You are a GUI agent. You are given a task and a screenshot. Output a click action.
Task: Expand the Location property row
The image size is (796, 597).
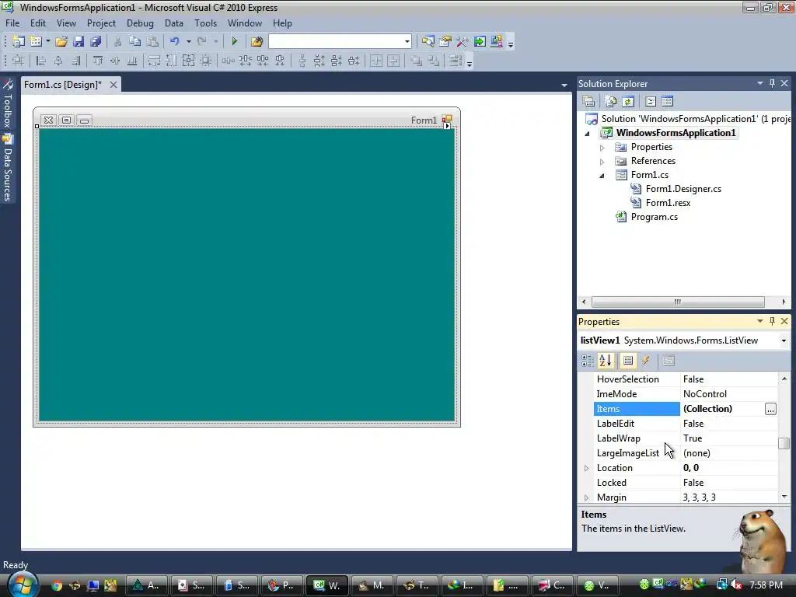(587, 468)
